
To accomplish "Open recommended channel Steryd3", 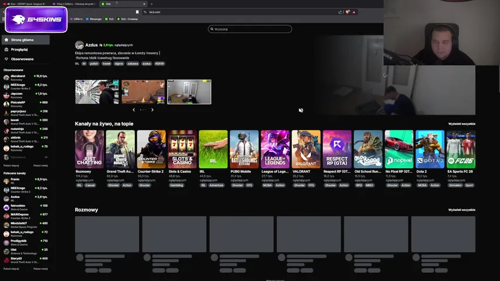I will coord(26,260).
